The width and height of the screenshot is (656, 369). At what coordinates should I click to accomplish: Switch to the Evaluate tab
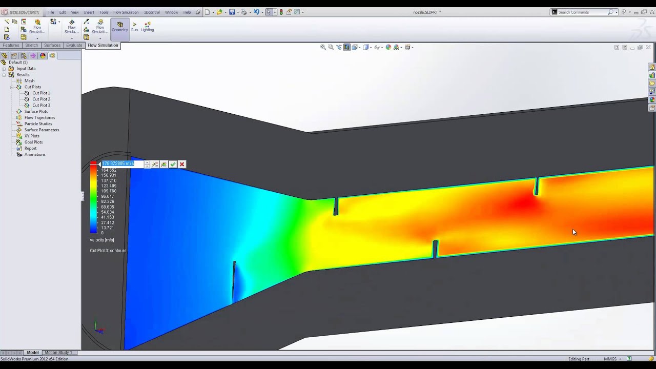[74, 45]
